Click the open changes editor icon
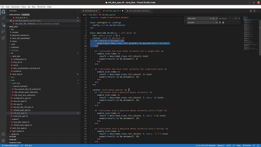The width and height of the screenshot is (261, 147). coord(251,11)
